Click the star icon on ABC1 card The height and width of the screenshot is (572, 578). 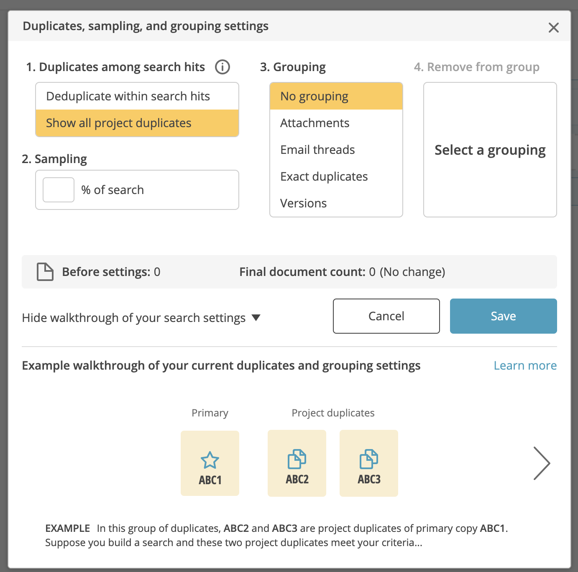click(210, 460)
